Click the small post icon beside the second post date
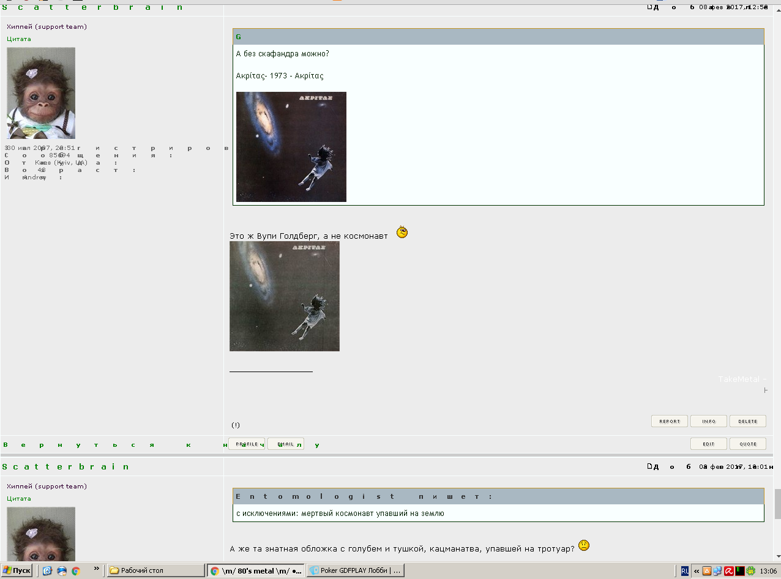The width and height of the screenshot is (781, 579). 650,466
